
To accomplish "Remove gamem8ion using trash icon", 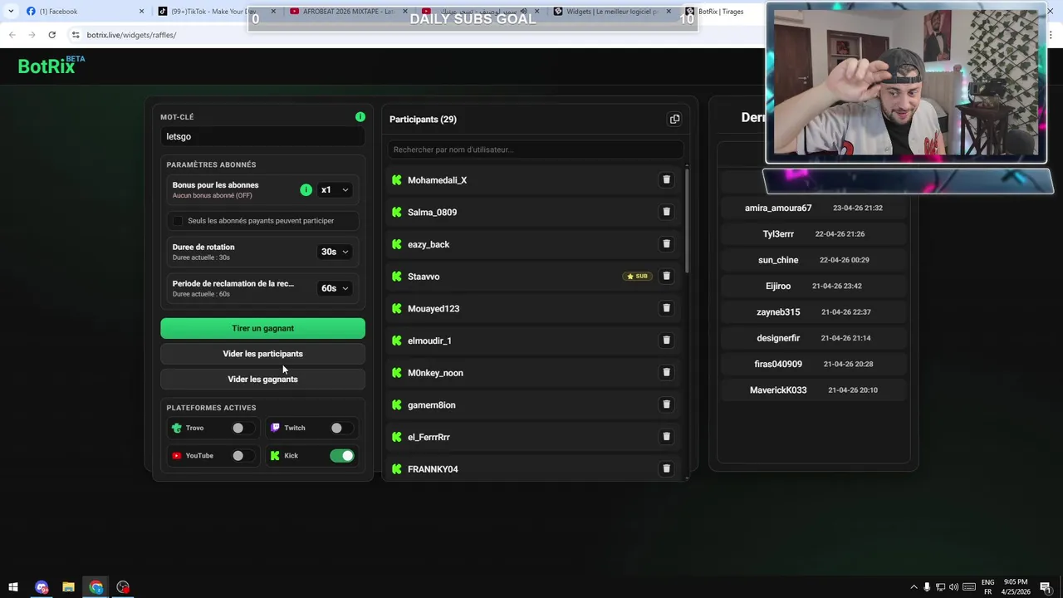I will point(666,404).
